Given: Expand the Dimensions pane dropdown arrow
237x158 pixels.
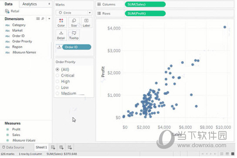Looking at the screenshot, I should 49,19.
